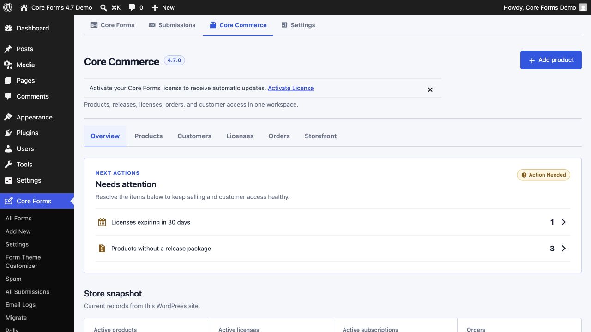Click the Action Needed status badge
The width and height of the screenshot is (591, 332).
click(x=543, y=175)
